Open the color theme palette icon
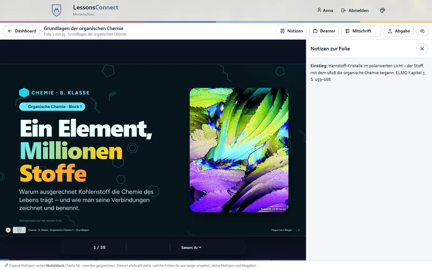432x270 pixels. [382, 10]
